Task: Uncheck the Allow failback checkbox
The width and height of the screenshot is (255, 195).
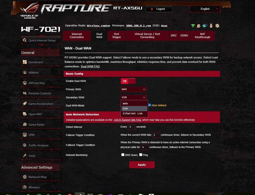Action: [150, 105]
